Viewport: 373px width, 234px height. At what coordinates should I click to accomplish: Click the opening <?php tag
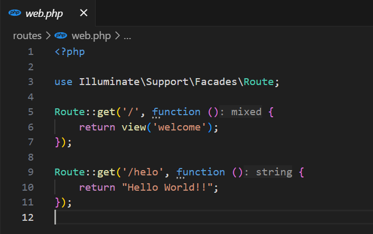pyautogui.click(x=69, y=52)
